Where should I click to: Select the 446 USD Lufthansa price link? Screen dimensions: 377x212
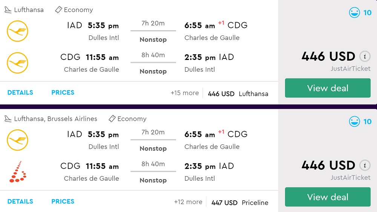point(238,94)
